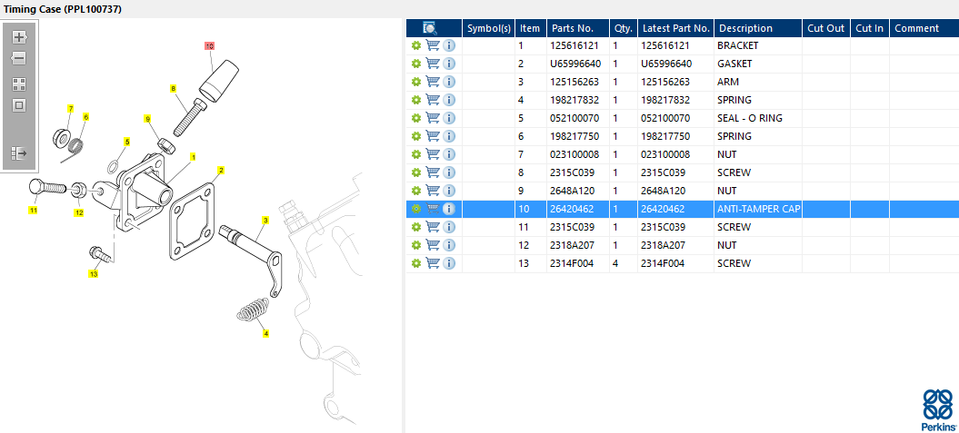
Task: Sort by Parts No. column header
Action: point(578,28)
